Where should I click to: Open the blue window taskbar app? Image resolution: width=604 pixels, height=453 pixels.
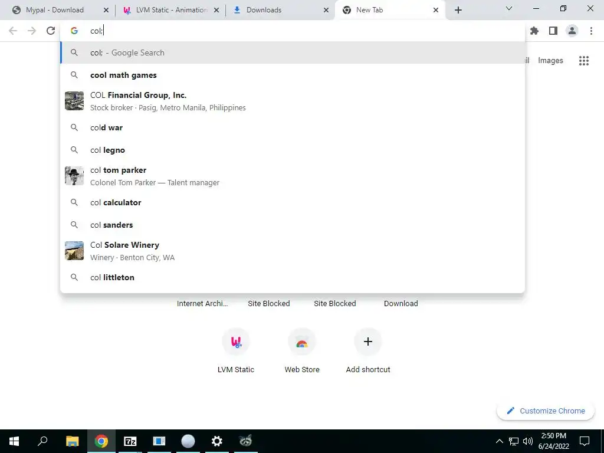click(x=159, y=441)
